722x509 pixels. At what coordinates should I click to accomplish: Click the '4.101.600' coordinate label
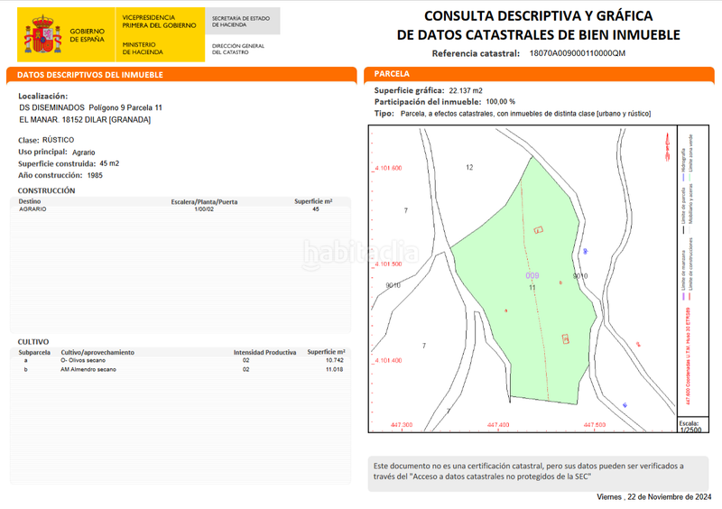388,168
